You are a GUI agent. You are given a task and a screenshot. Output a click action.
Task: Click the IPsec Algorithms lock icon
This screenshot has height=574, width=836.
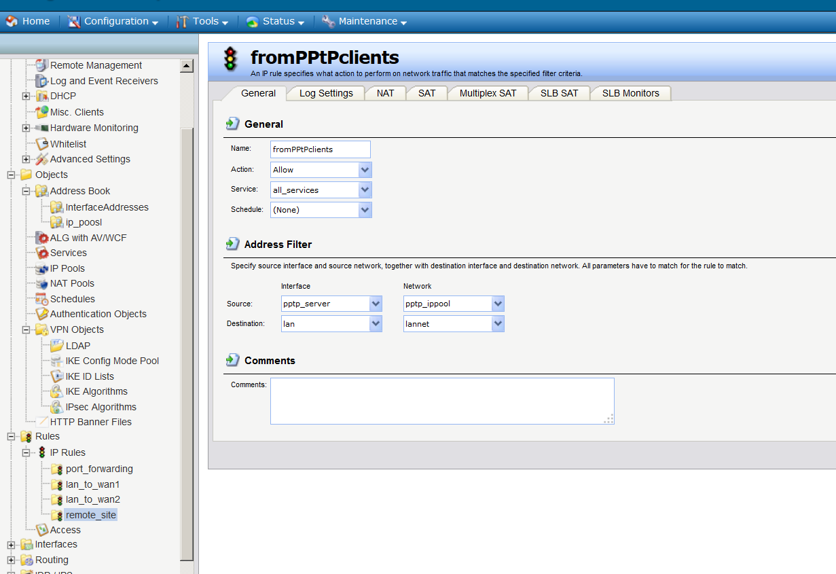57,407
